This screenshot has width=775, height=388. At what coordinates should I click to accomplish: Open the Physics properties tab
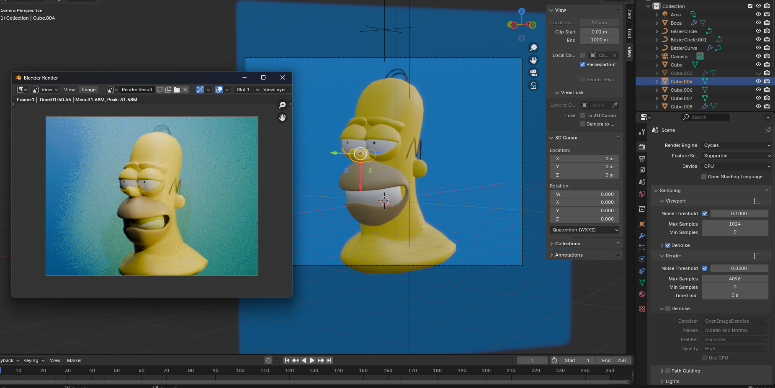point(642,259)
